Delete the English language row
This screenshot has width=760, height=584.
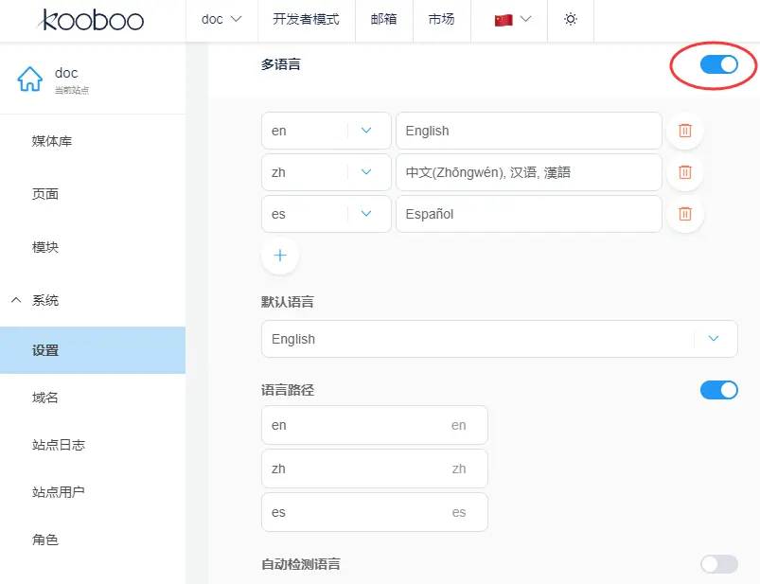(685, 131)
